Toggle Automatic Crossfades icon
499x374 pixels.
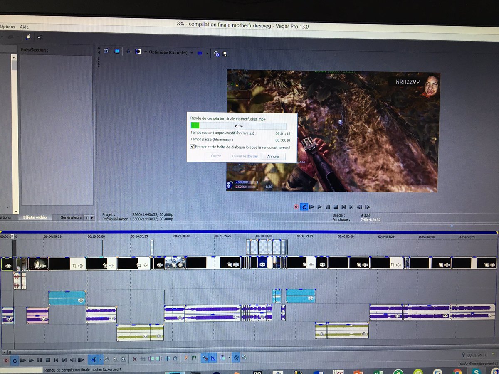coord(213,359)
